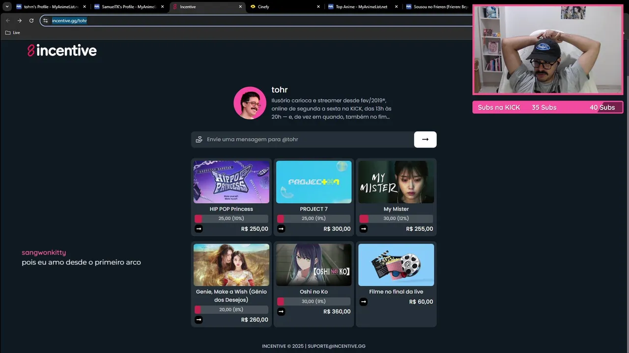Reload the page with refresh icon

click(x=31, y=21)
